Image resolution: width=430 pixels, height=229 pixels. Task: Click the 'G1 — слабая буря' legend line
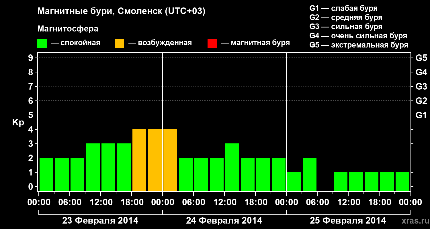coord(343,8)
